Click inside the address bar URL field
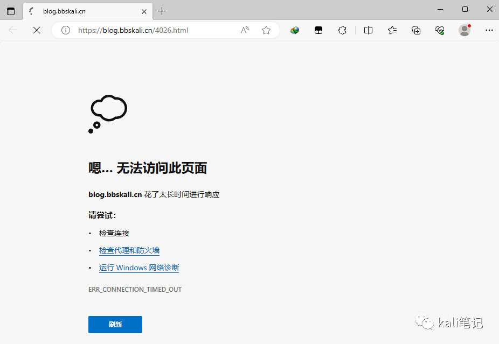This screenshot has height=344, width=499. 135,30
